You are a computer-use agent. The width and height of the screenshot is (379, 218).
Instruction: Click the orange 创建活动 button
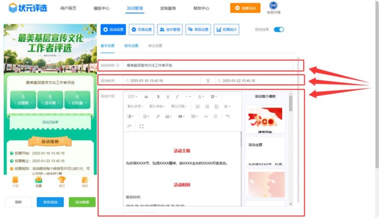[x=245, y=8]
